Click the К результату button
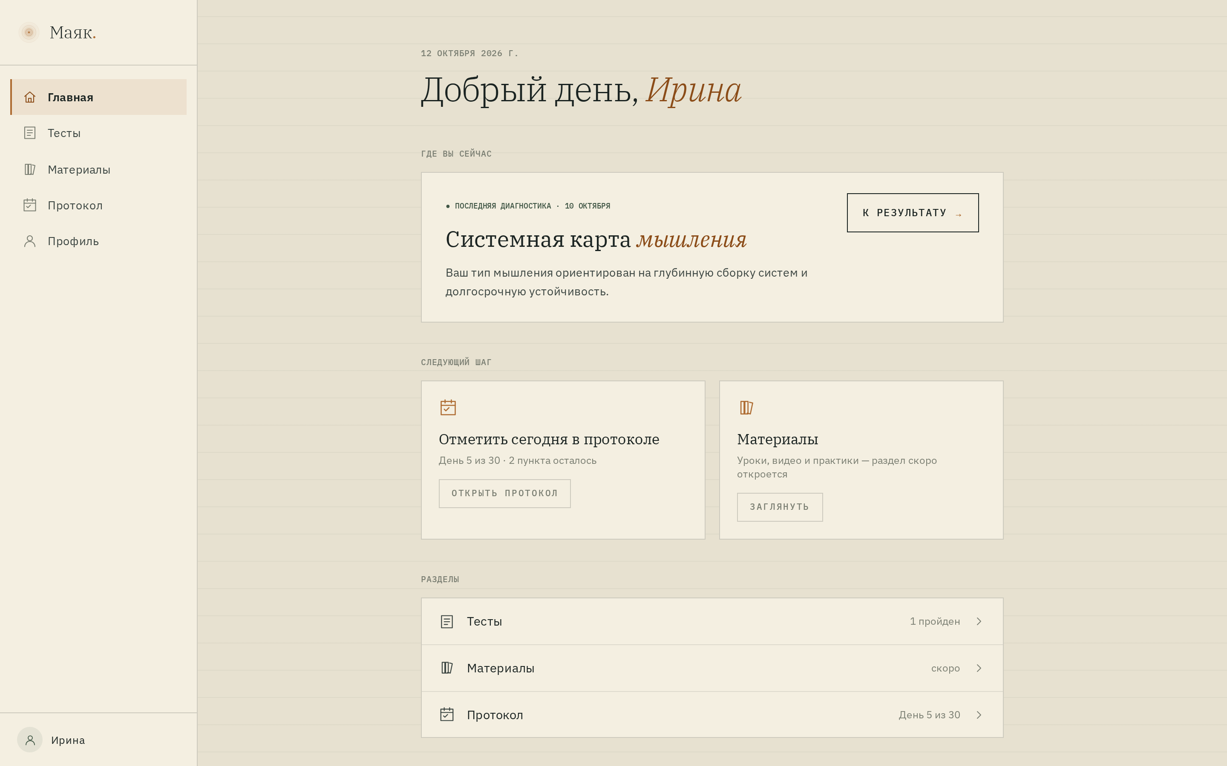 (x=913, y=213)
